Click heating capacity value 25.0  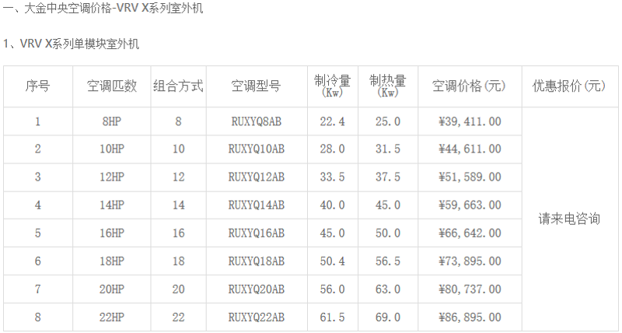tap(388, 121)
